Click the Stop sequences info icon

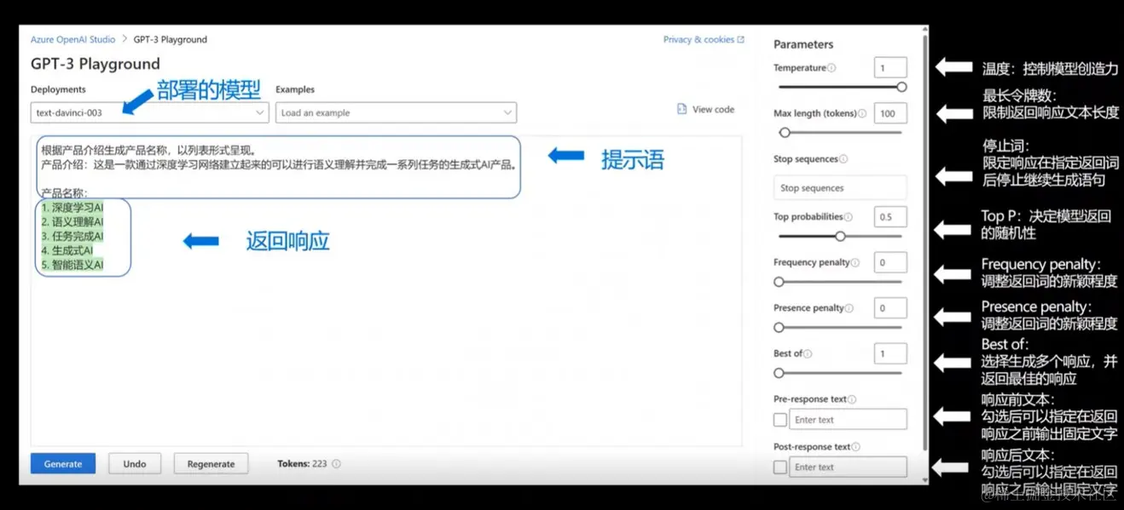tap(843, 159)
